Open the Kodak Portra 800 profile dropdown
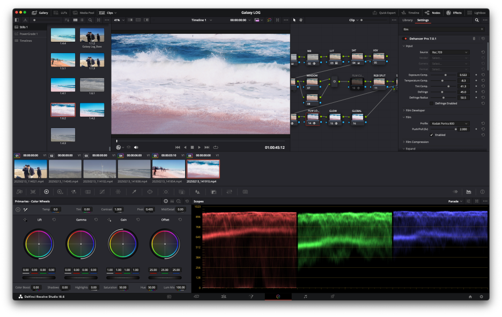 [x=449, y=123]
